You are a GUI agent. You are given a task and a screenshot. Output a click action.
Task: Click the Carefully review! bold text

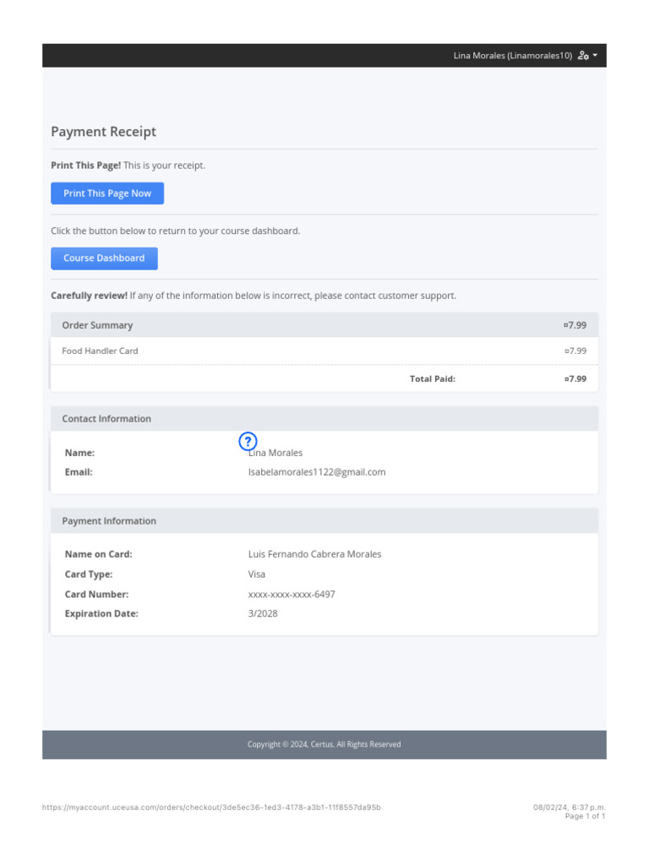coord(89,296)
